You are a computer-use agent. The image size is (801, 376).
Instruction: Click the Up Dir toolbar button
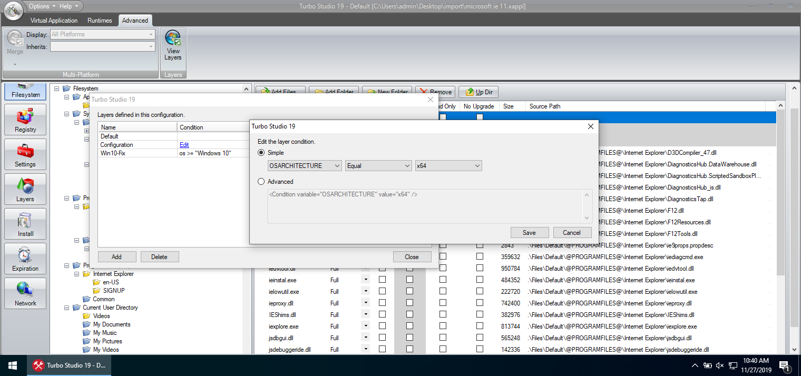[x=478, y=92]
